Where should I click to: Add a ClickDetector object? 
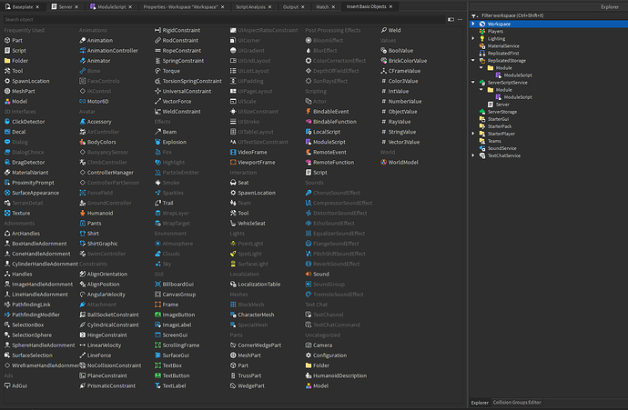(25, 122)
